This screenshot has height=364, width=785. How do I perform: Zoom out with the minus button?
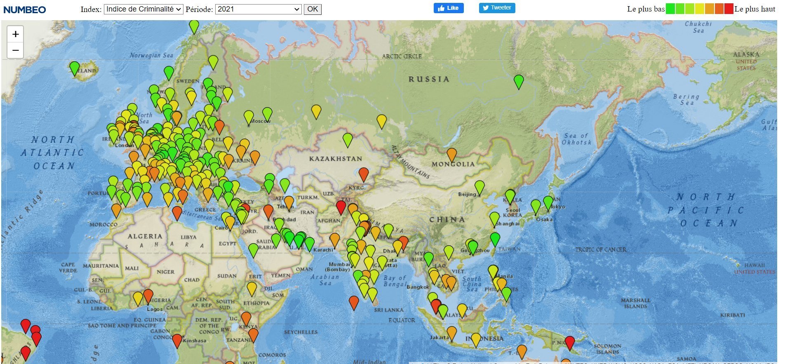15,50
